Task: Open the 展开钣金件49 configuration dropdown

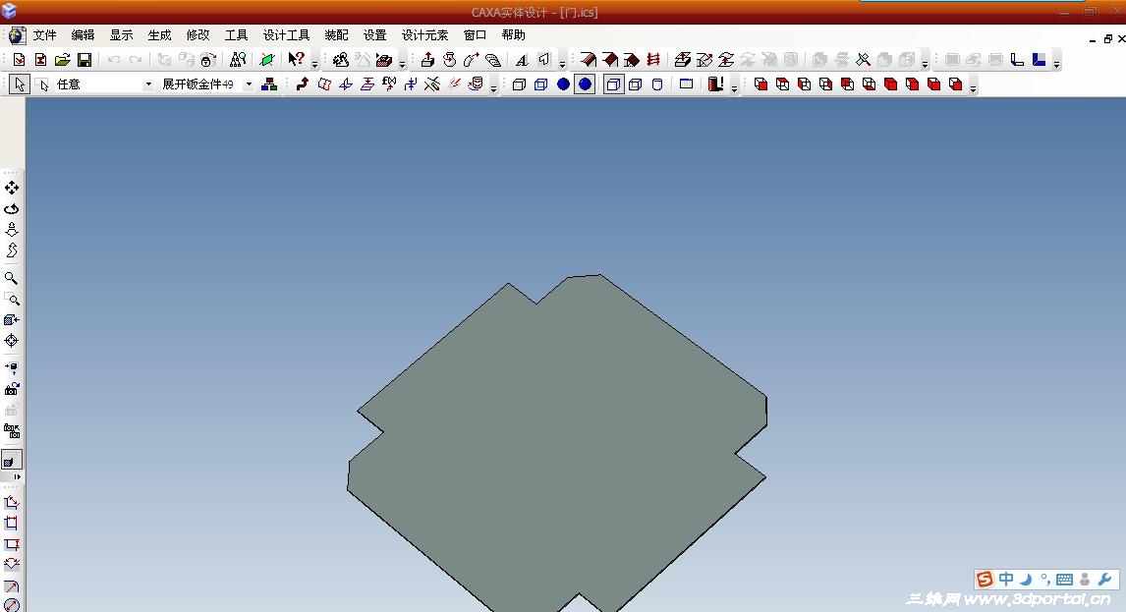Action: (x=250, y=84)
